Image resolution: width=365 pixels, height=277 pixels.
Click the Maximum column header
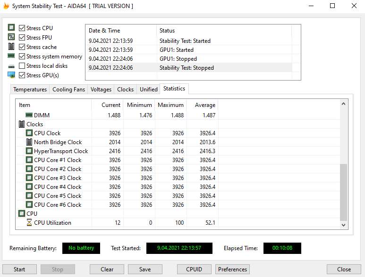[170, 105]
